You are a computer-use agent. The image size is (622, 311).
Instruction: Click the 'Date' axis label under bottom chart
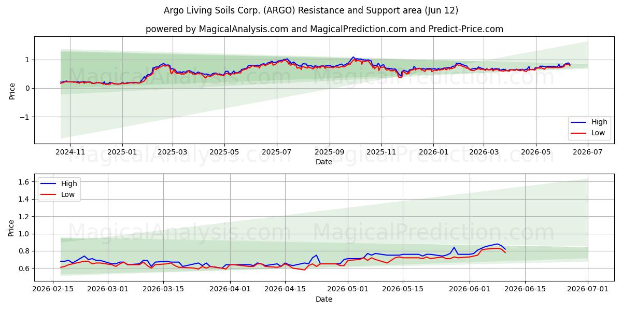point(324,299)
